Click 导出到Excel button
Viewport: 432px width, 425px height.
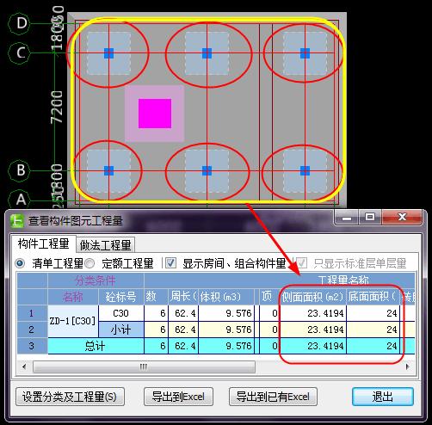[178, 397]
